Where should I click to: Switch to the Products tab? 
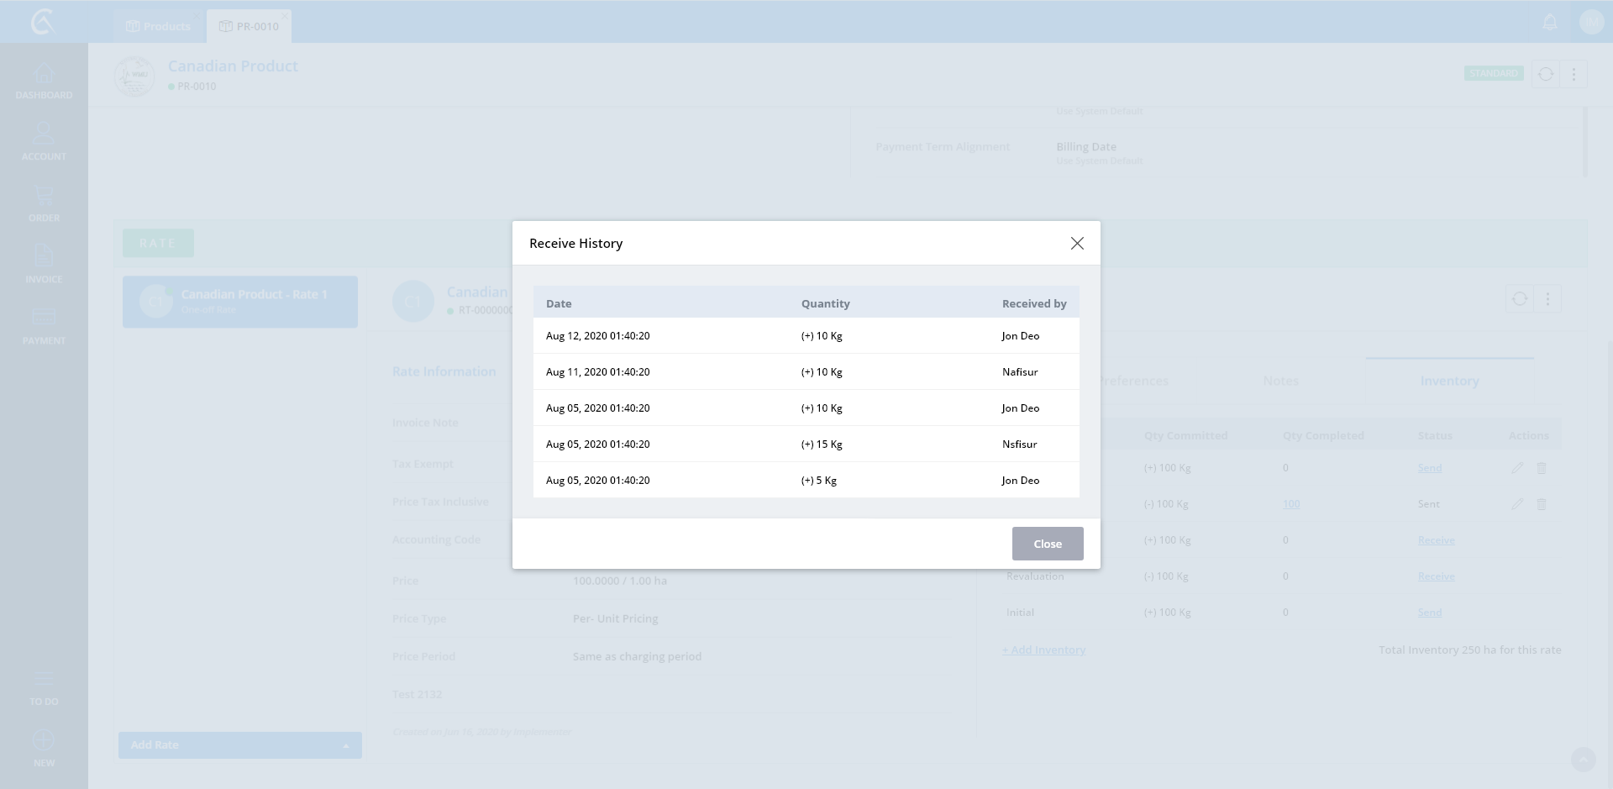click(159, 26)
